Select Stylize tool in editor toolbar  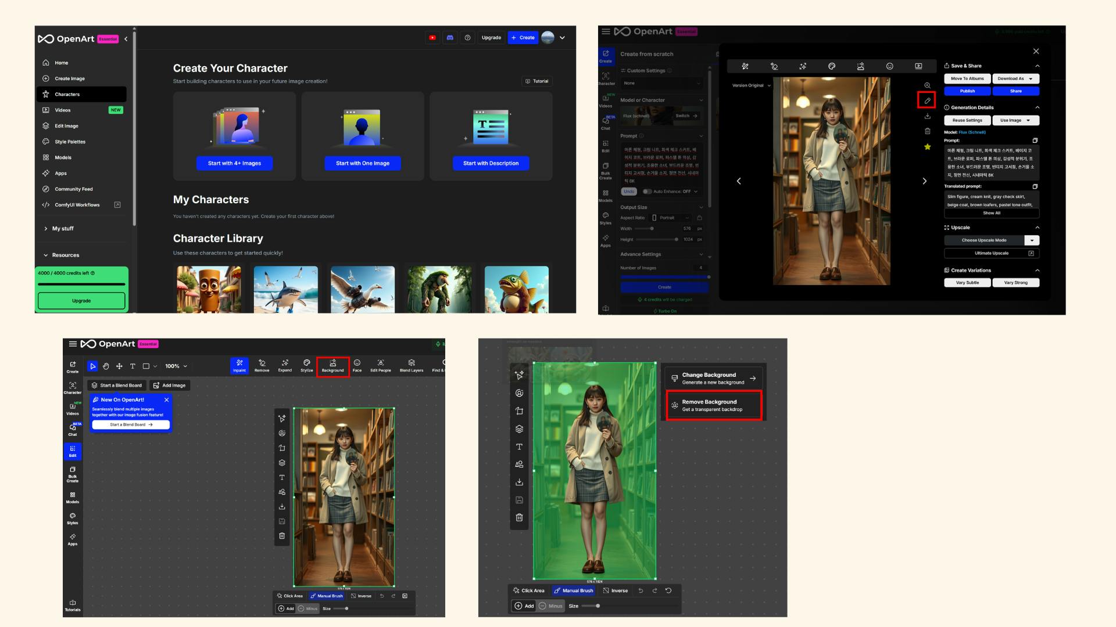(x=307, y=366)
